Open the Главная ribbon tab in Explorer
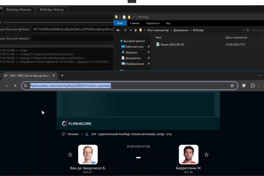The height and width of the screenshot is (176, 264). click(x=135, y=23)
